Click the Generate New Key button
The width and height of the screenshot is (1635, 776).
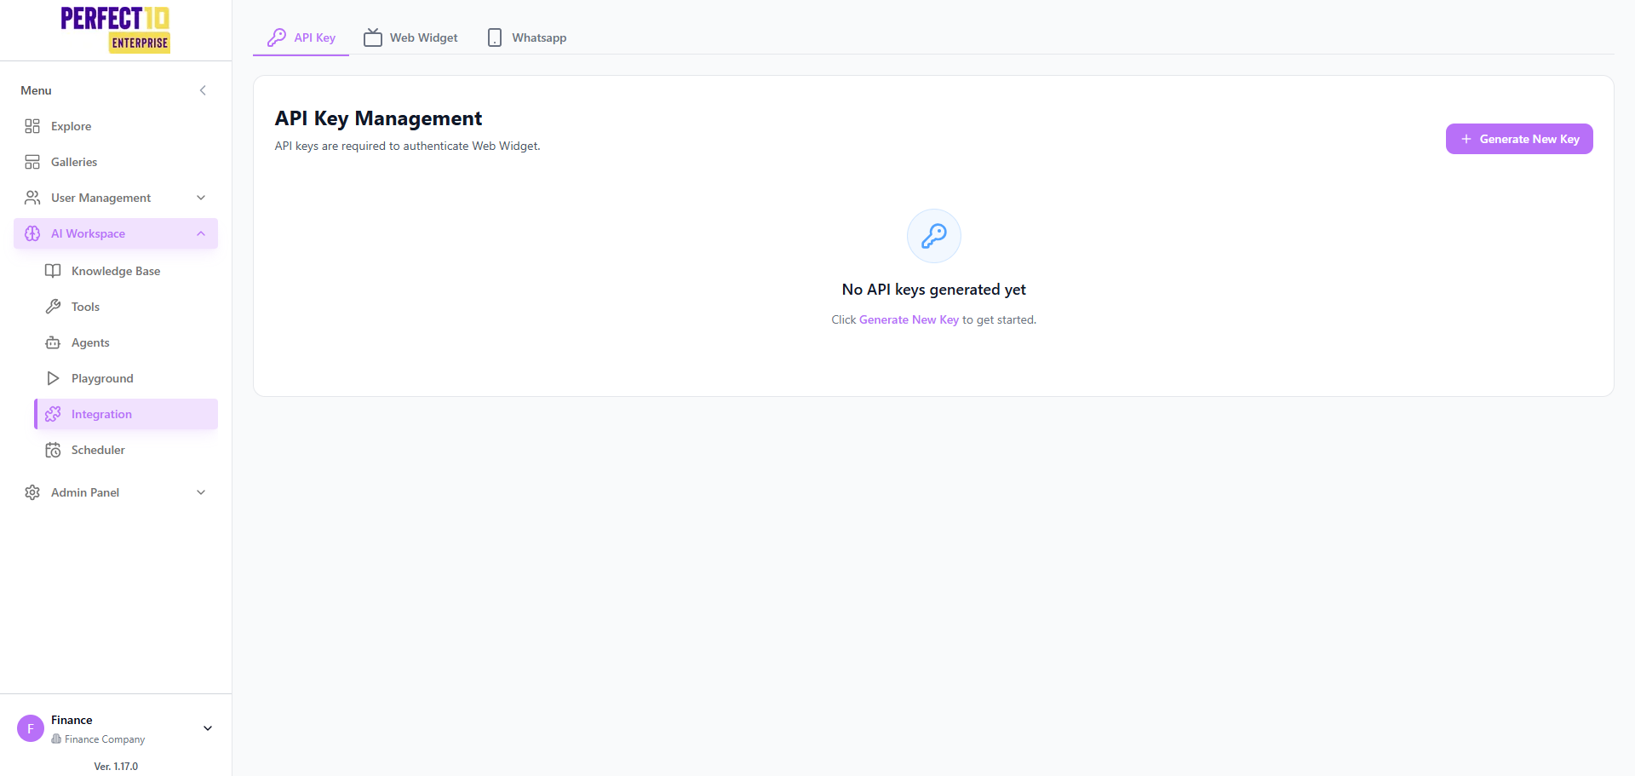[1519, 139]
